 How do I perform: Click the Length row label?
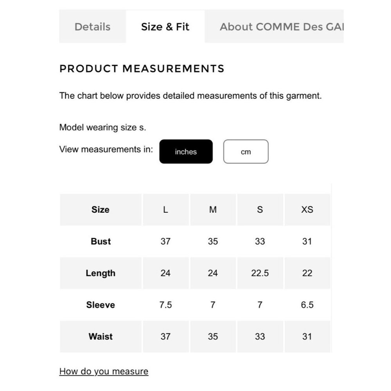(101, 273)
